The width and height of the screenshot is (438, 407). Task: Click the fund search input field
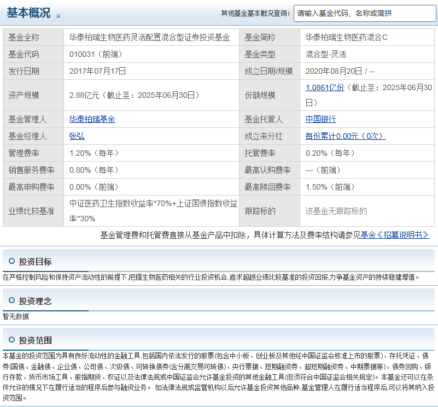click(365, 13)
